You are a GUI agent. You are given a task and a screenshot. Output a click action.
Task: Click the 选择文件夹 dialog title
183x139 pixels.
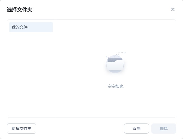[x=20, y=10]
